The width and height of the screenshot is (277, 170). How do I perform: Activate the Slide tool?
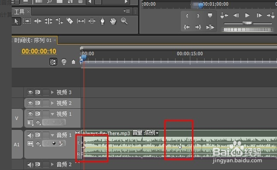(92, 21)
